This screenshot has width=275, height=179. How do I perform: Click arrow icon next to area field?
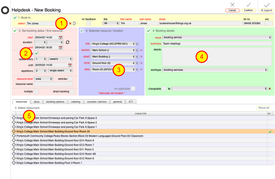137,70
